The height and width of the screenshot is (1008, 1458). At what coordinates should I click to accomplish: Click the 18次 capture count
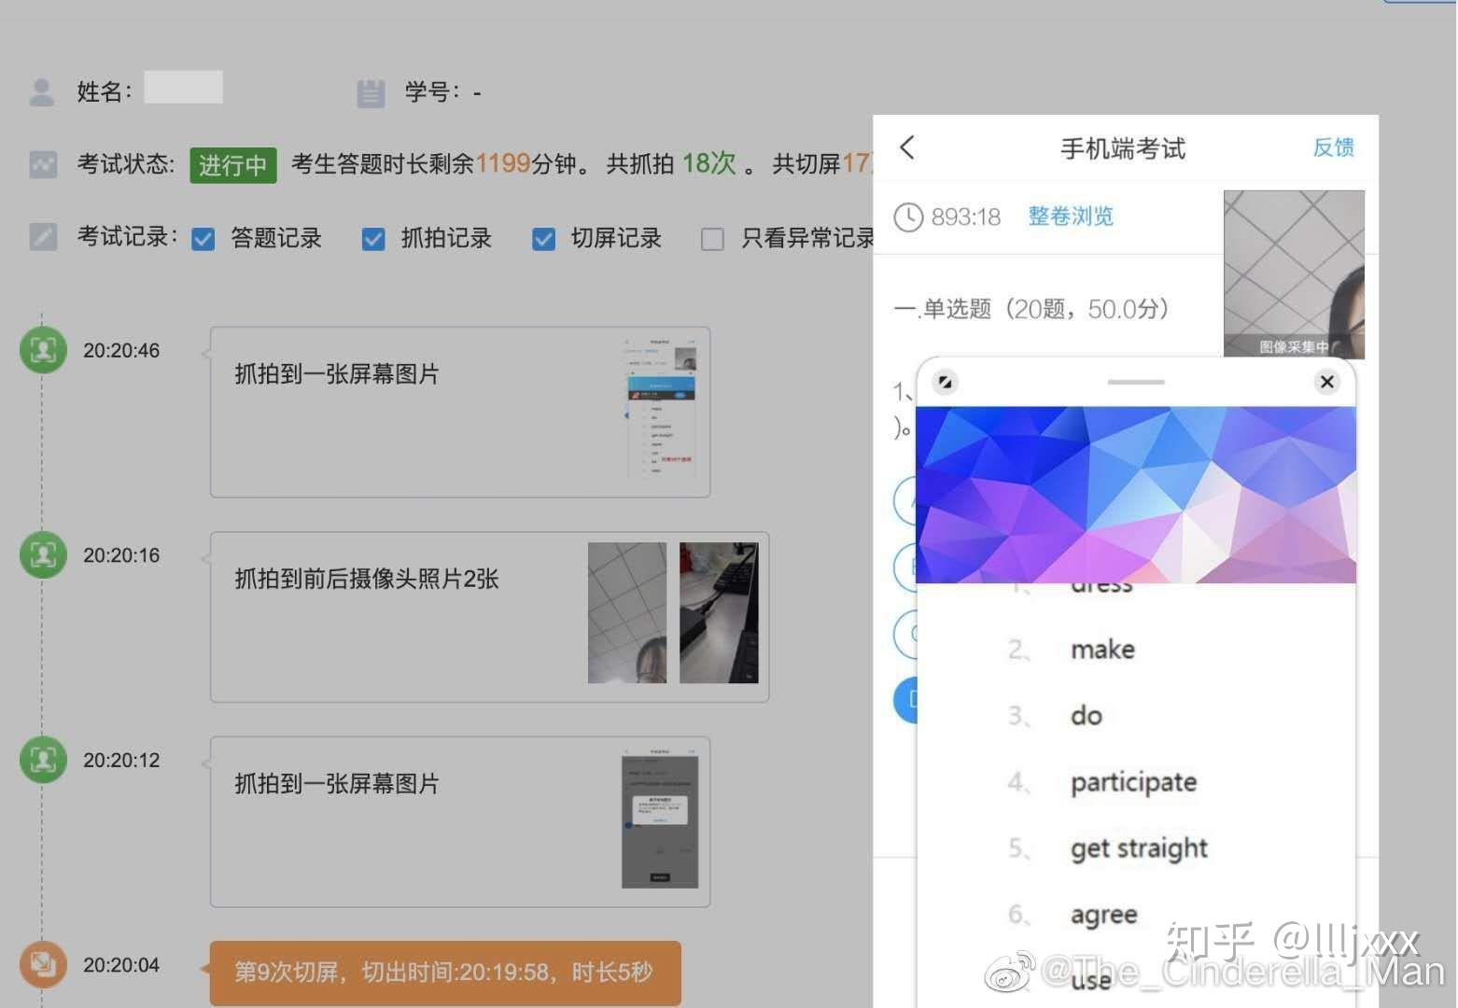[709, 164]
